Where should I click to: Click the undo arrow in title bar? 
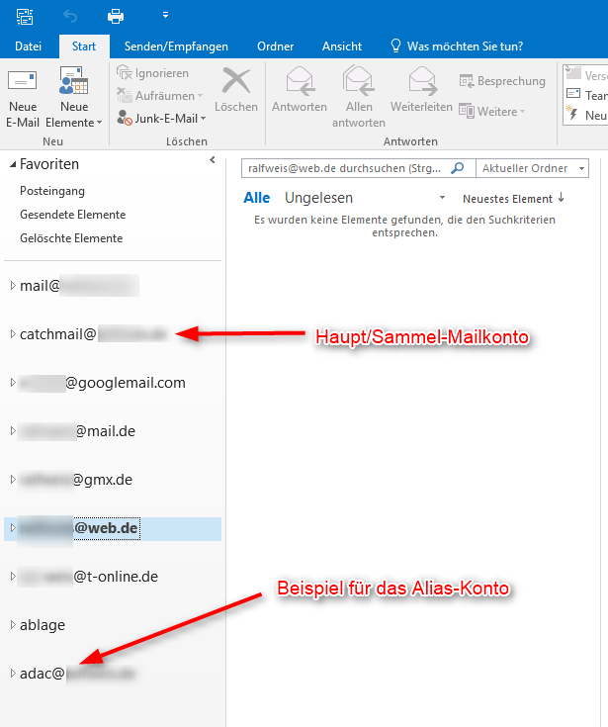pyautogui.click(x=70, y=17)
